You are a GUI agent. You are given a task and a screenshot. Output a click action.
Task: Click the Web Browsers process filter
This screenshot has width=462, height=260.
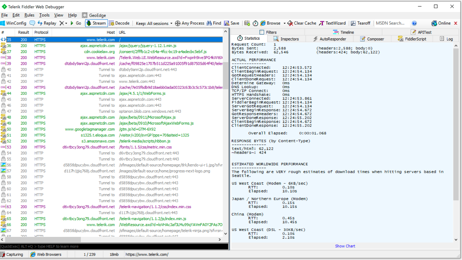pos(46,254)
